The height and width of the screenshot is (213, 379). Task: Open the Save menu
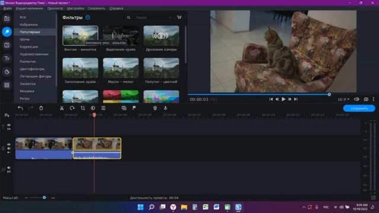click(x=97, y=8)
